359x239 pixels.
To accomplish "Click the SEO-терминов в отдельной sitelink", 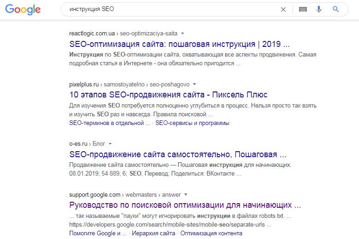I will 109,123.
